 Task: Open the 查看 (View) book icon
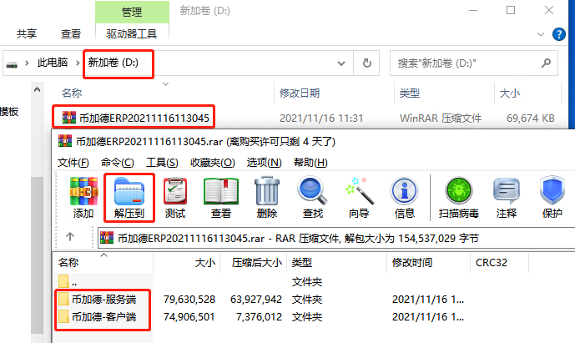tap(221, 198)
